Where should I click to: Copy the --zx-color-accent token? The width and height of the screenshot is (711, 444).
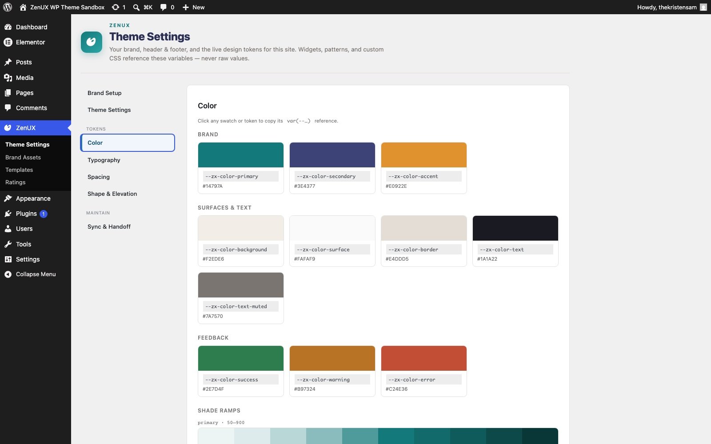tap(423, 176)
